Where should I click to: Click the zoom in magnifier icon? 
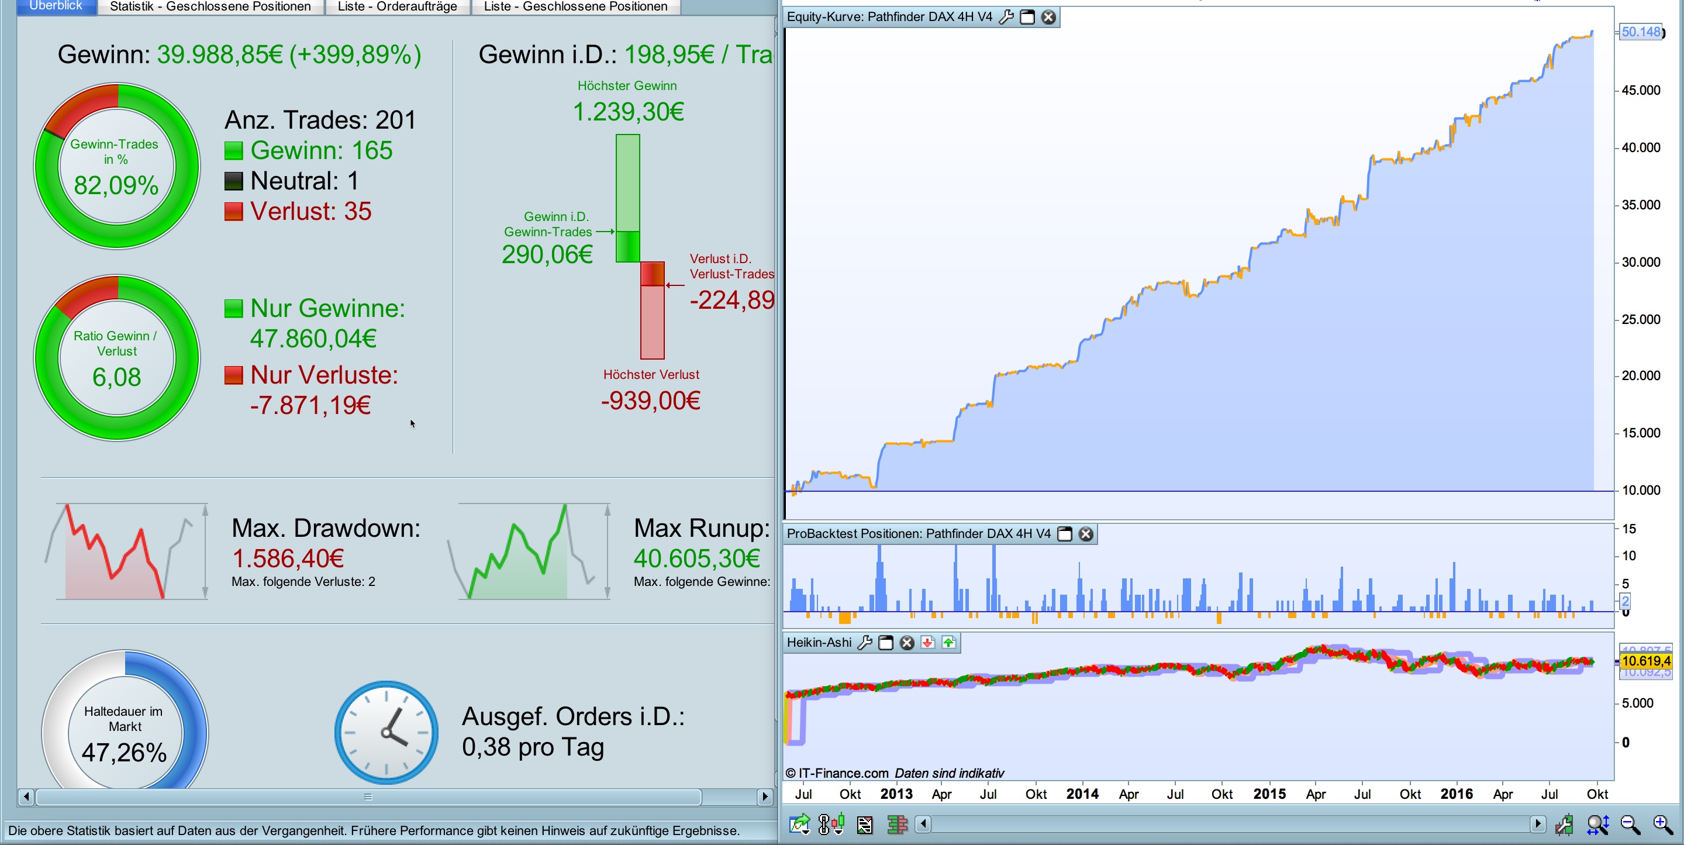pyautogui.click(x=1662, y=824)
